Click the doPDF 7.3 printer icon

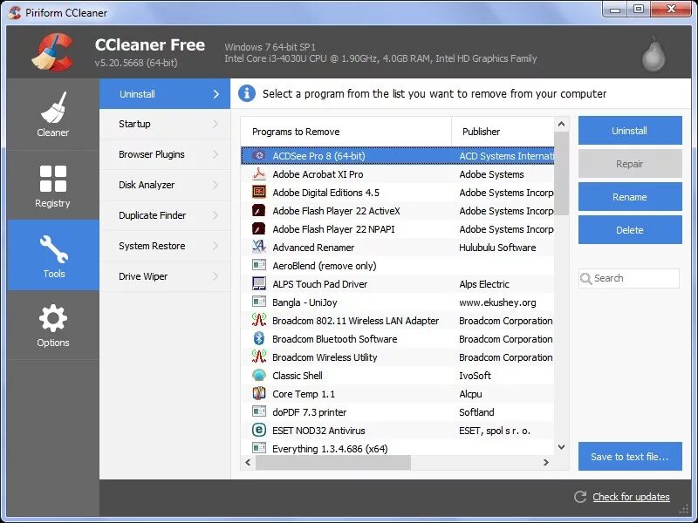258,411
